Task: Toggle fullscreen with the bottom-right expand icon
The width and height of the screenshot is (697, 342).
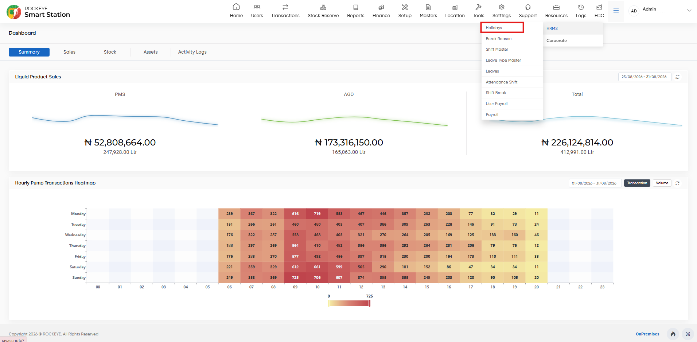Action: [x=688, y=334]
